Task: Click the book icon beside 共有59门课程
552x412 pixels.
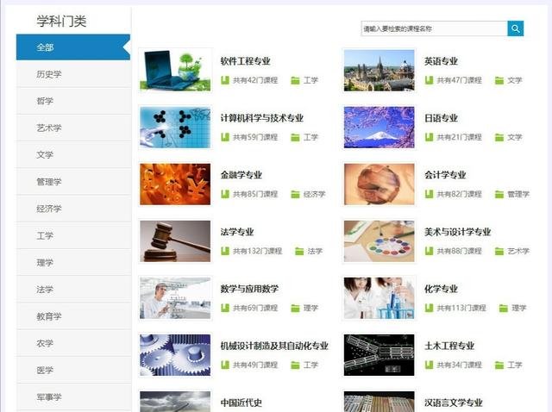Action: [x=225, y=137]
